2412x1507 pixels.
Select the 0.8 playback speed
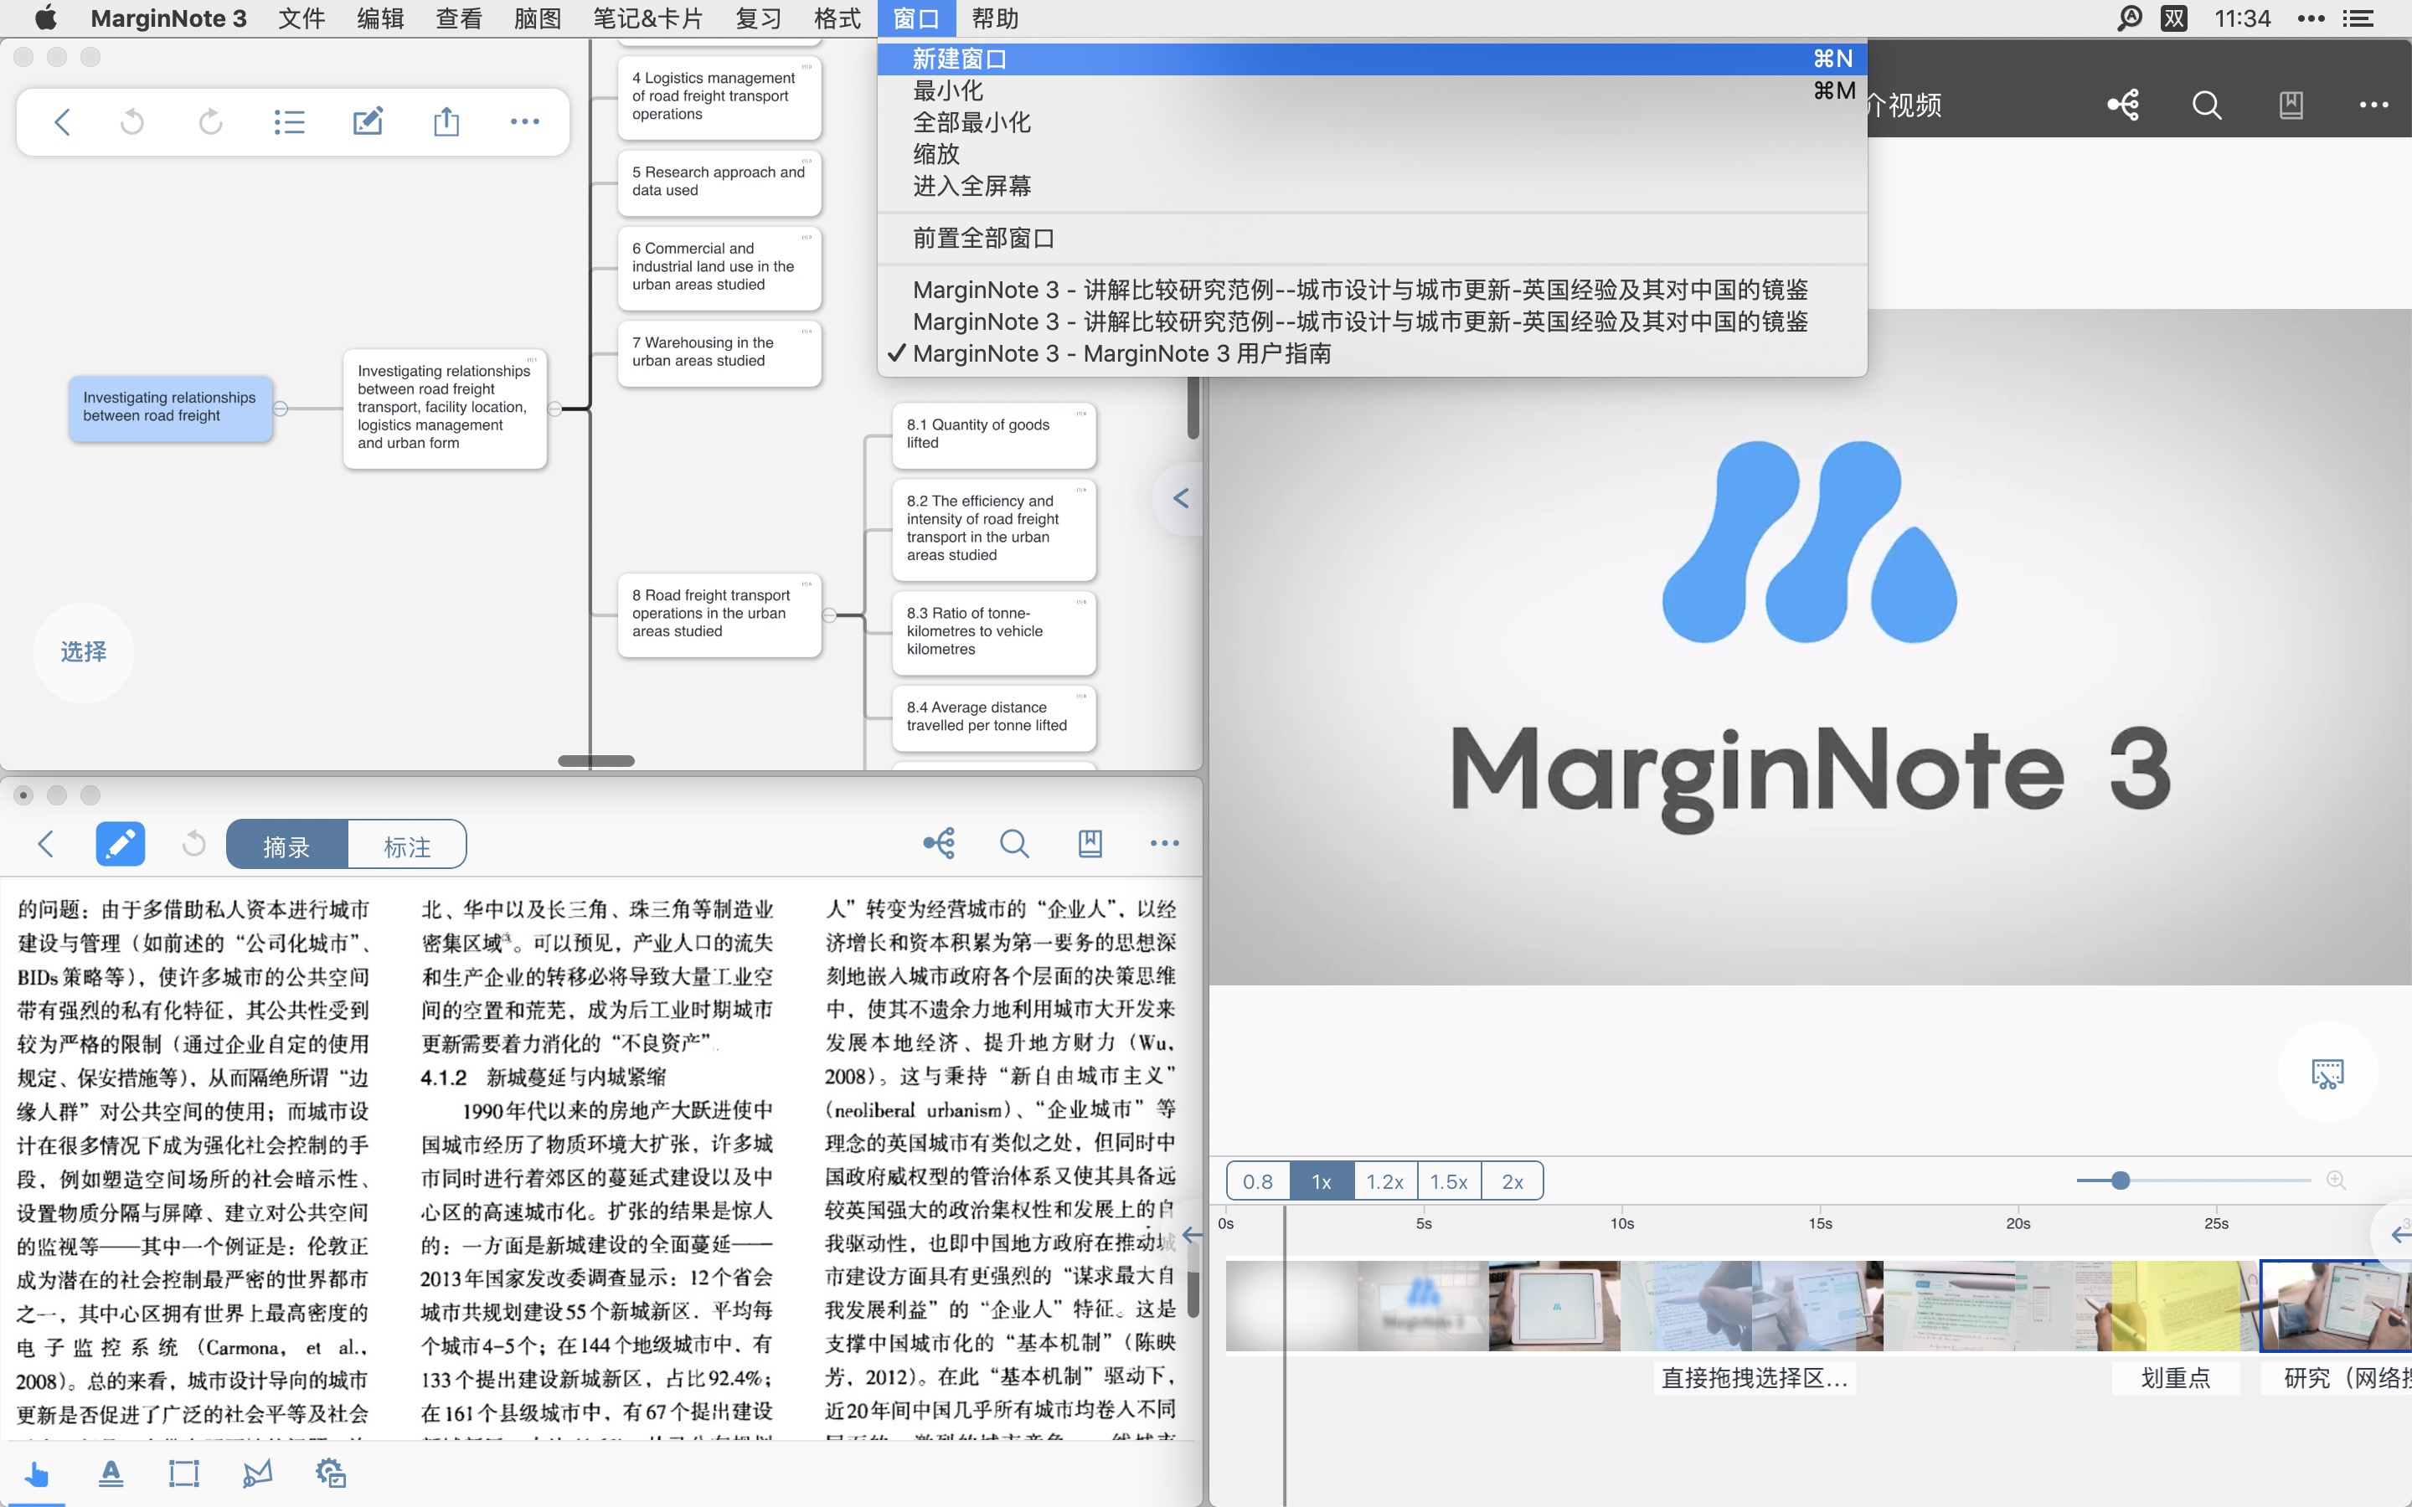tap(1258, 1181)
